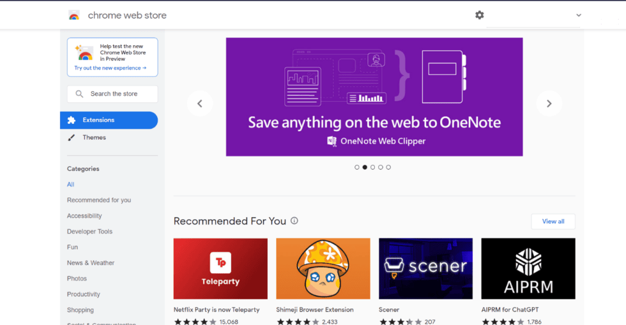Screen dimensions: 626x325
Task: Select the third carousel dot
Action: (x=372, y=167)
